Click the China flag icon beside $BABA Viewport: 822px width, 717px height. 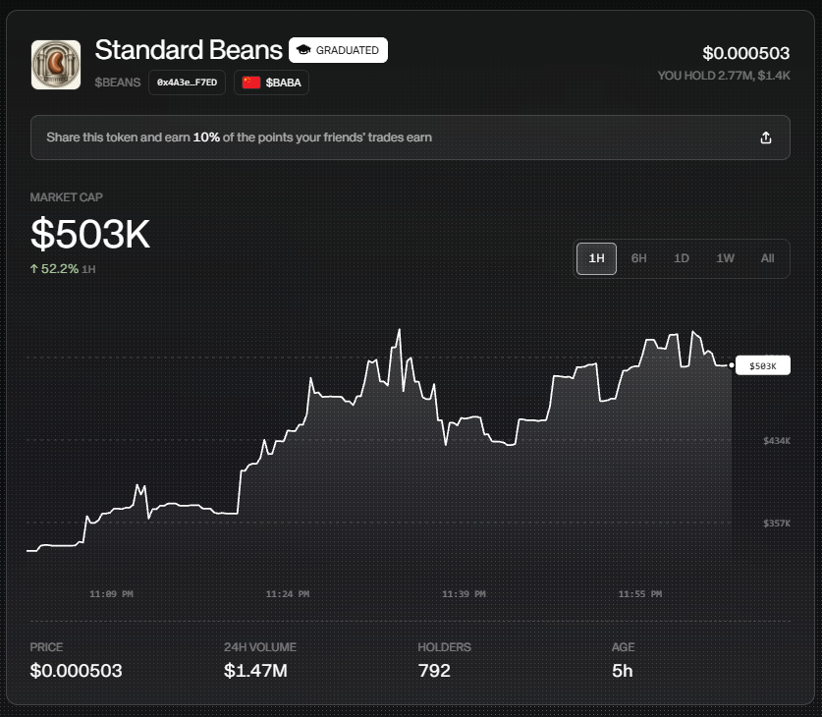pyautogui.click(x=251, y=83)
